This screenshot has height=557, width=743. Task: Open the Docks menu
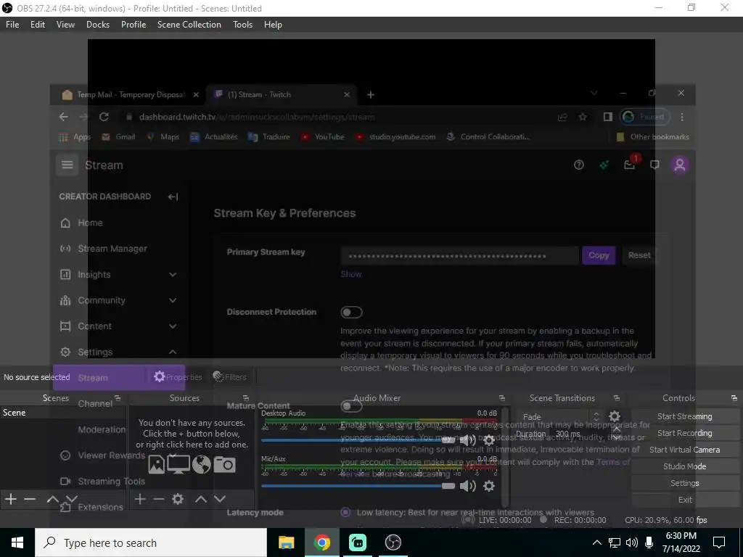click(x=98, y=25)
